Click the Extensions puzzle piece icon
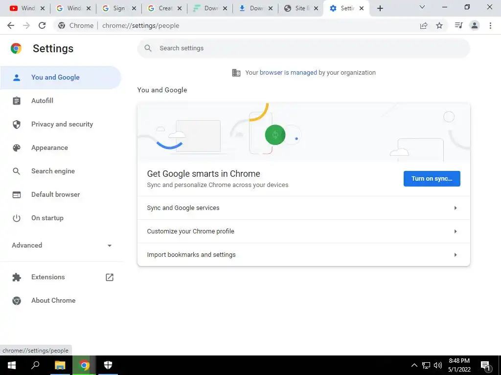The height and width of the screenshot is (375, 501). point(16,277)
